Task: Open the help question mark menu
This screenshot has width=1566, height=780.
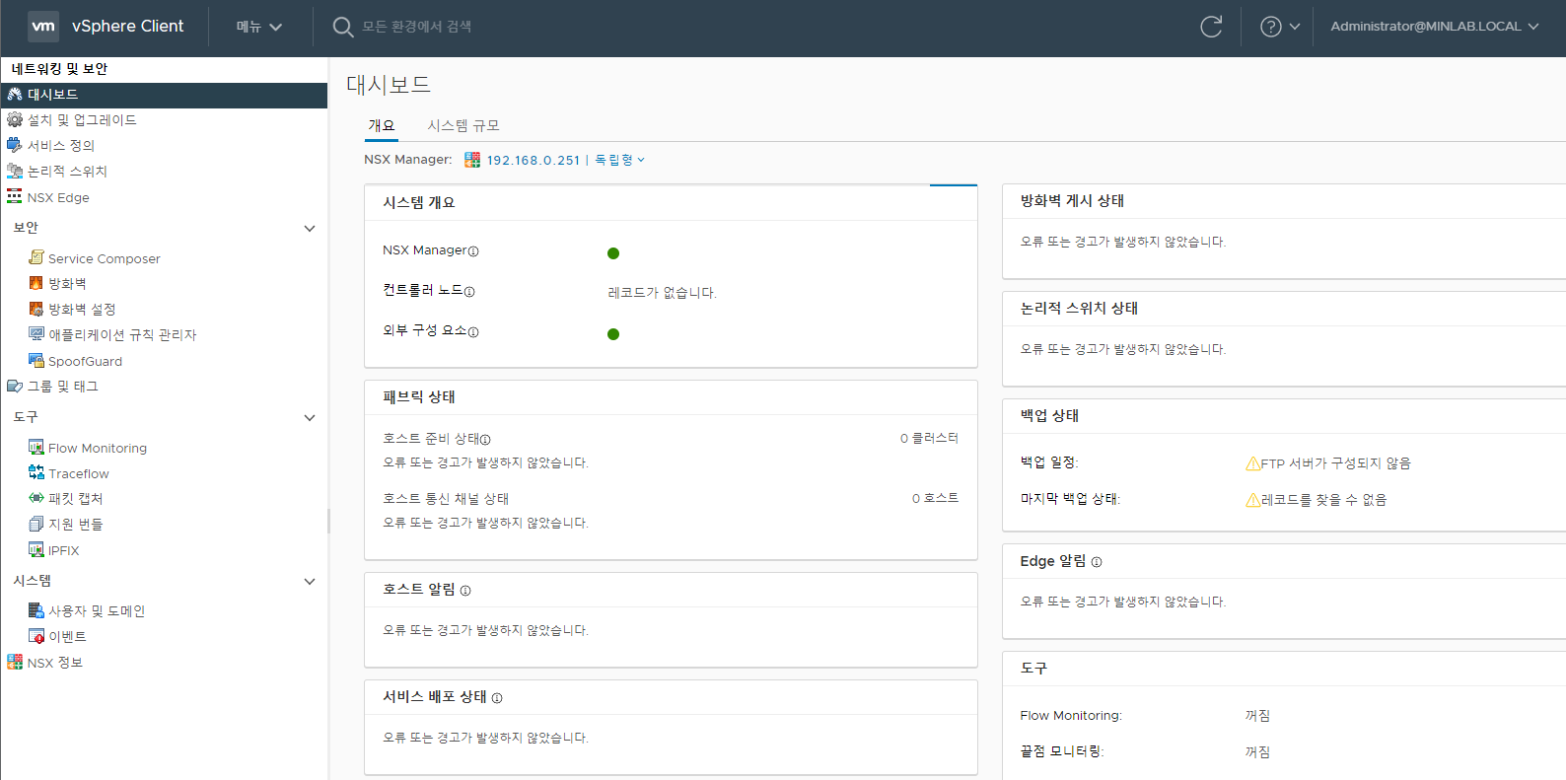Action: [x=1280, y=27]
